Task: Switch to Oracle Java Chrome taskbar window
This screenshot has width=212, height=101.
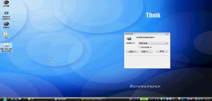Action: point(93,99)
